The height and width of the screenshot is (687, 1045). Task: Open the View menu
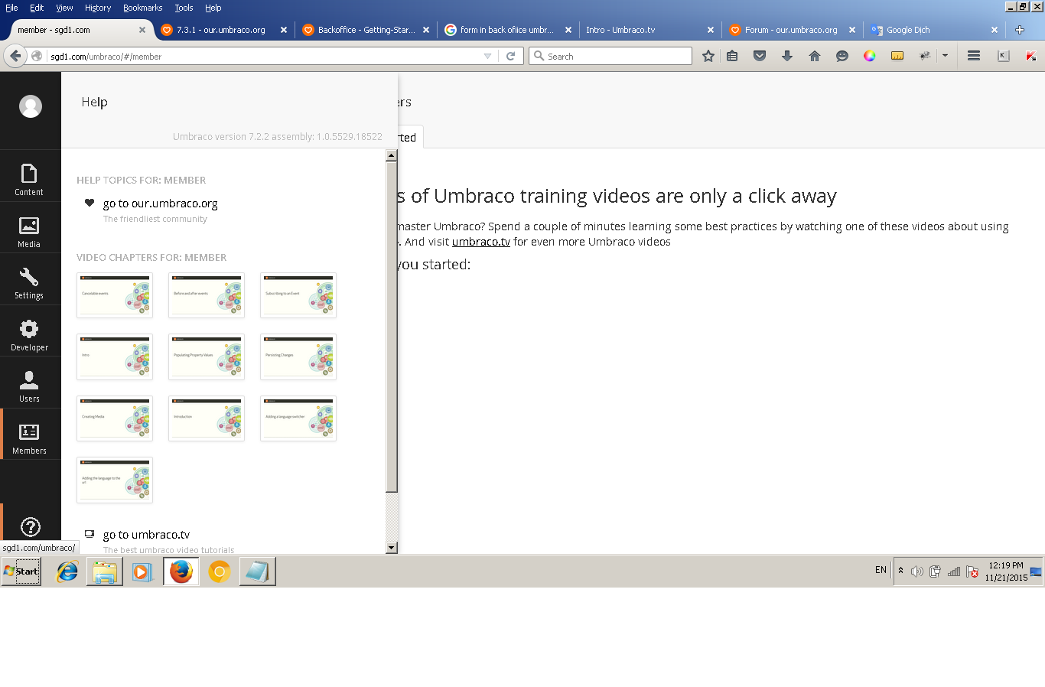pos(64,8)
